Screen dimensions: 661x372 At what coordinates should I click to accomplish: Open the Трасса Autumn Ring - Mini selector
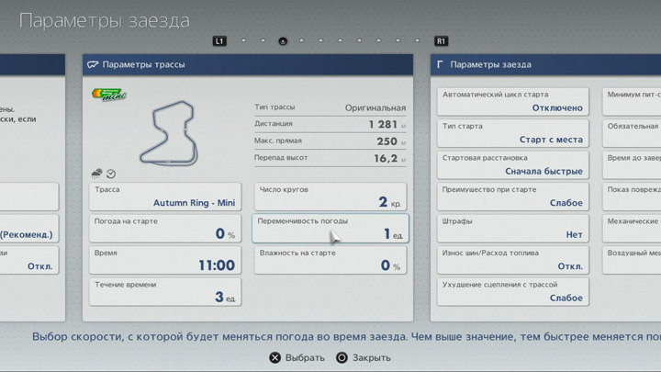click(165, 197)
